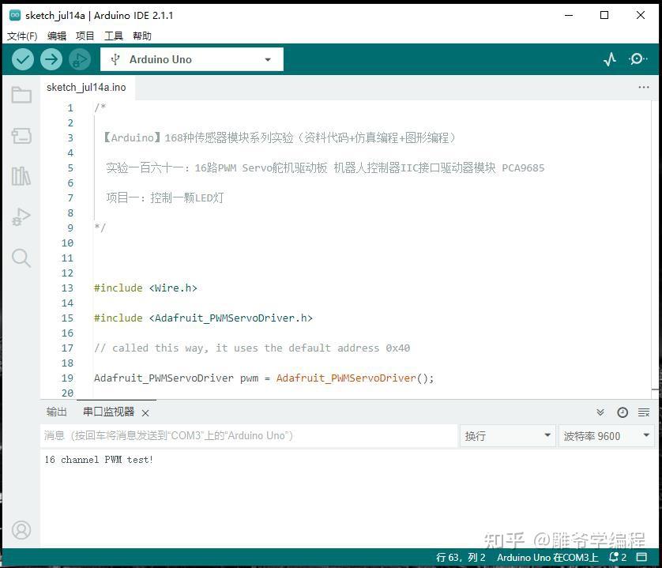Viewport: 662px width, 568px height.
Task: Toggle bottom panel icon in status bar
Action: click(x=641, y=557)
